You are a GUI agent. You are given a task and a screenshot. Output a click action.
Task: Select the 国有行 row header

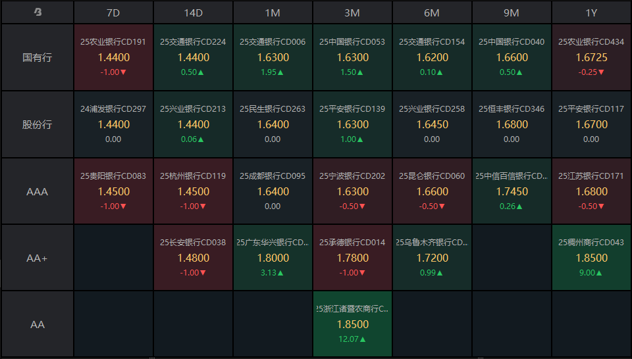38,57
